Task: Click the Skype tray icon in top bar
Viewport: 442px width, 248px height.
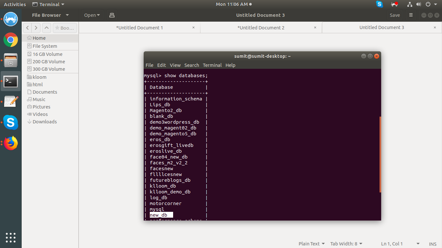Action: 380,4
